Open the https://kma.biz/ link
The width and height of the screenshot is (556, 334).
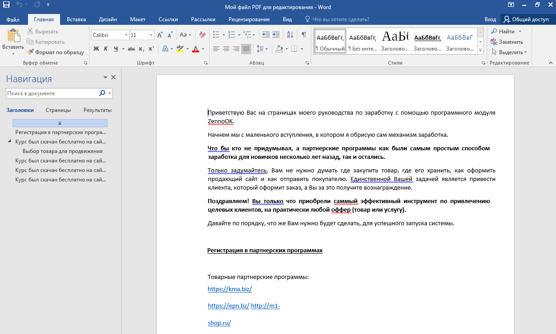click(229, 289)
